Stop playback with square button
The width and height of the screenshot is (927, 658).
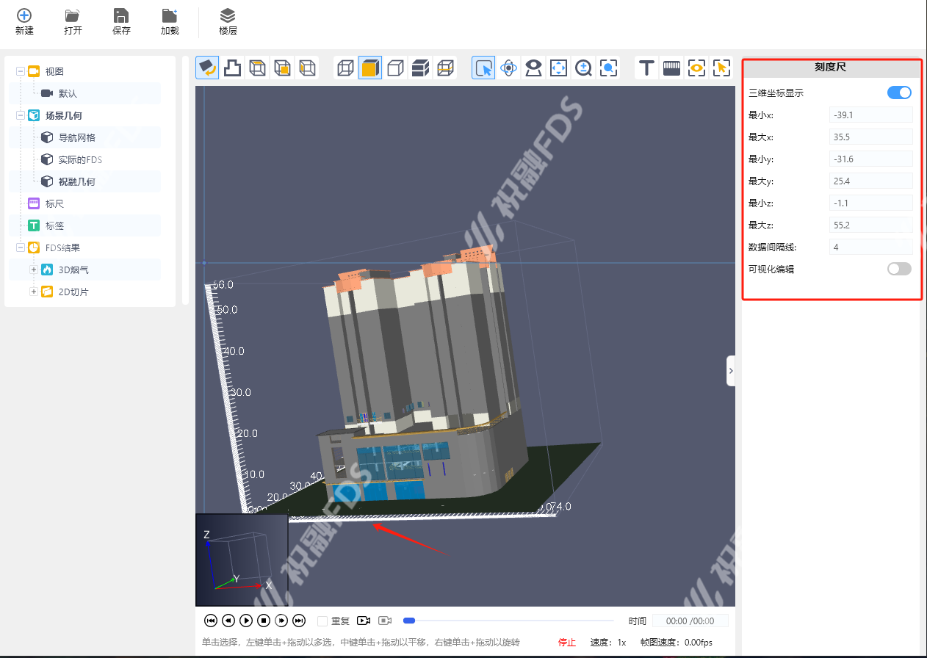(x=264, y=621)
